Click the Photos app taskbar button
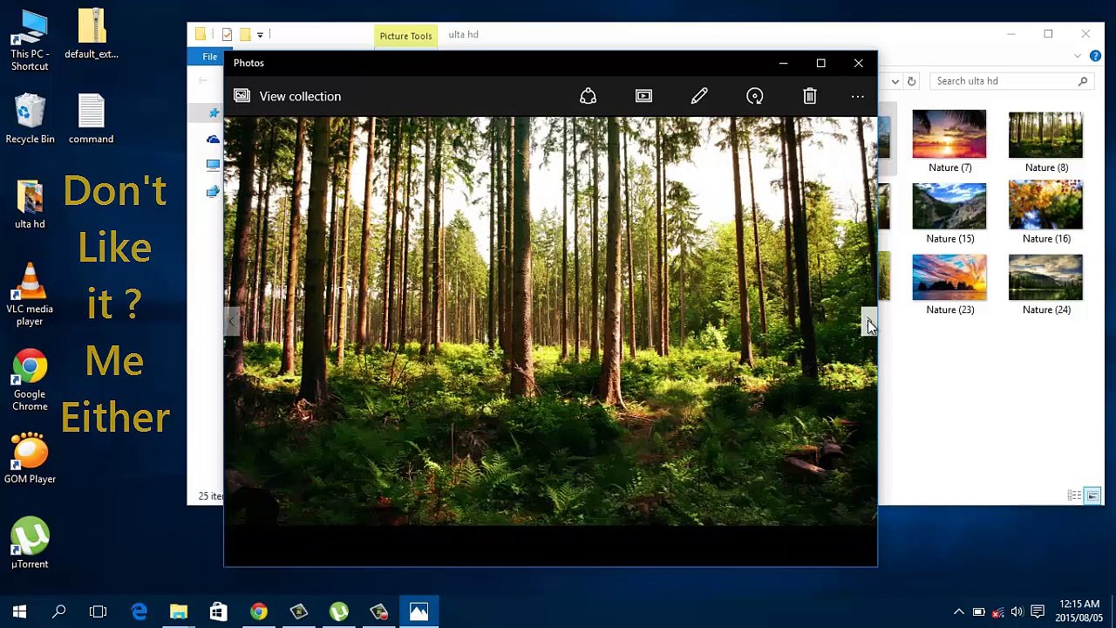Image resolution: width=1116 pixels, height=628 pixels. pyautogui.click(x=418, y=611)
